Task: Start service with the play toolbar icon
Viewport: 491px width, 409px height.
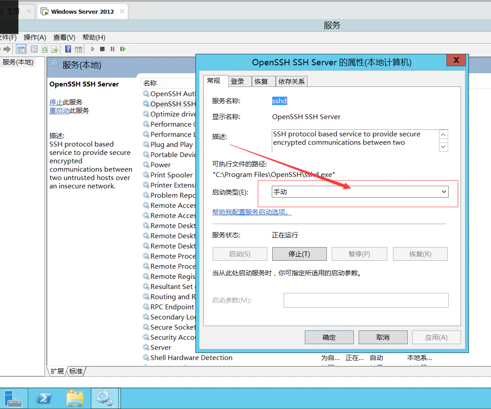Action: pyautogui.click(x=92, y=49)
